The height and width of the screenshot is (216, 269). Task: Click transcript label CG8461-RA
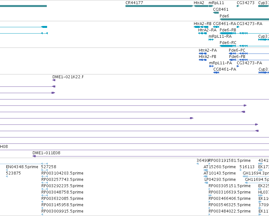(x=224, y=24)
